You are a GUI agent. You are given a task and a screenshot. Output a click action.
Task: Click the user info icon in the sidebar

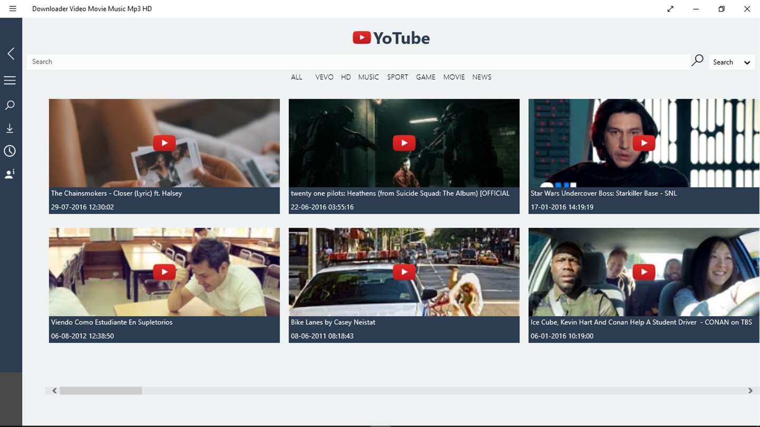(9, 174)
